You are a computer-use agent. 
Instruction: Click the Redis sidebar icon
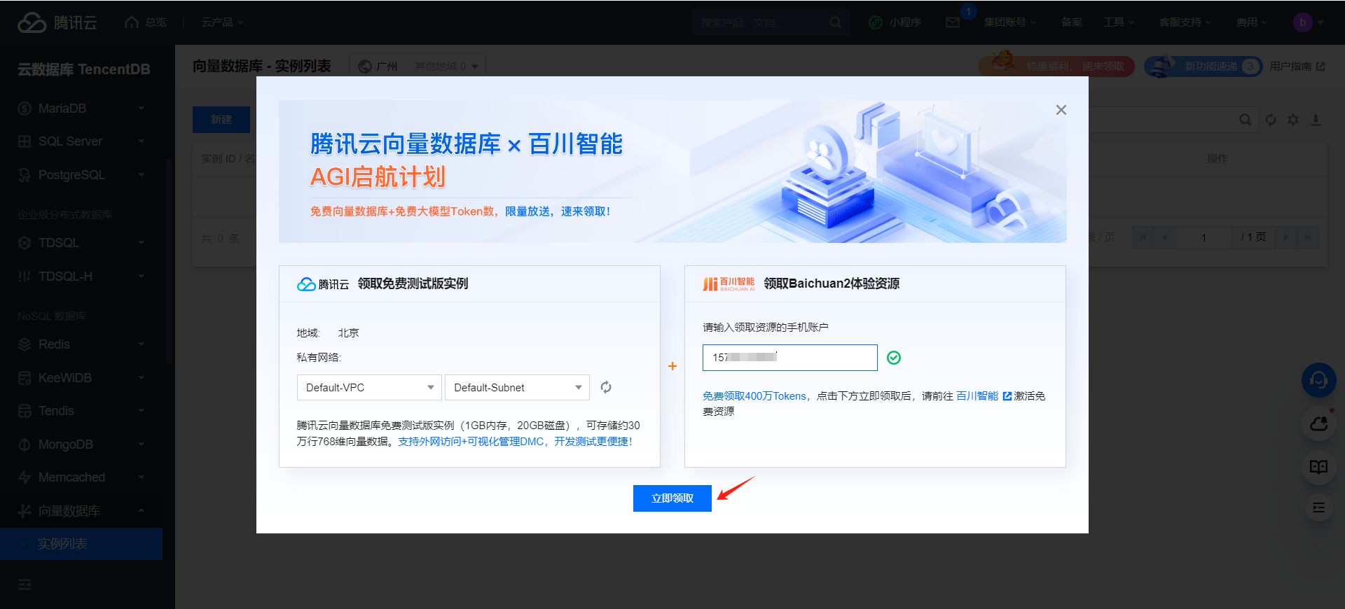point(25,344)
